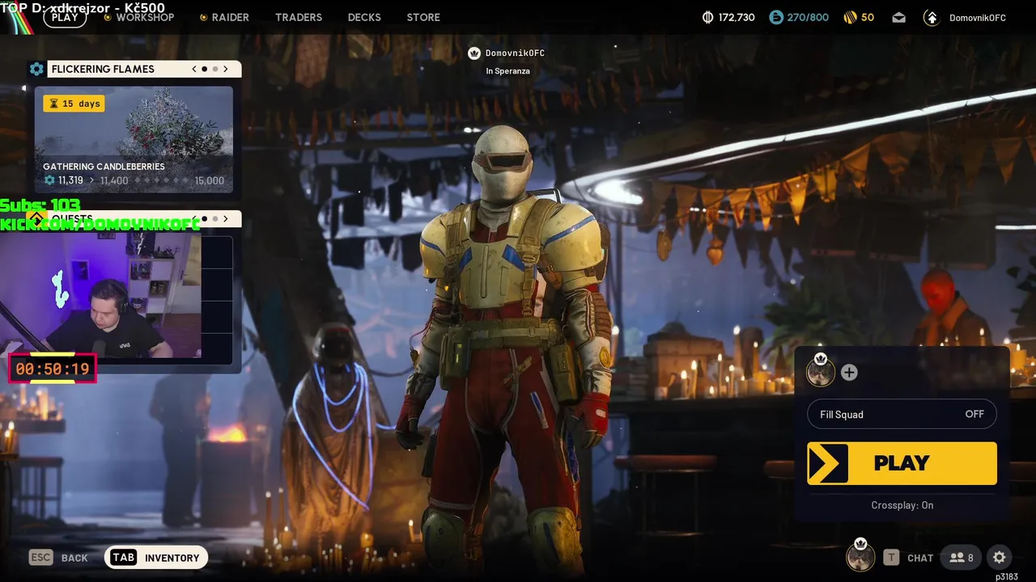1036x582 pixels.
Task: Click the In Speranza status text
Action: click(507, 71)
